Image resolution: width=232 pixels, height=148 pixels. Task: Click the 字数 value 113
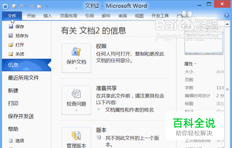[x=220, y=88]
